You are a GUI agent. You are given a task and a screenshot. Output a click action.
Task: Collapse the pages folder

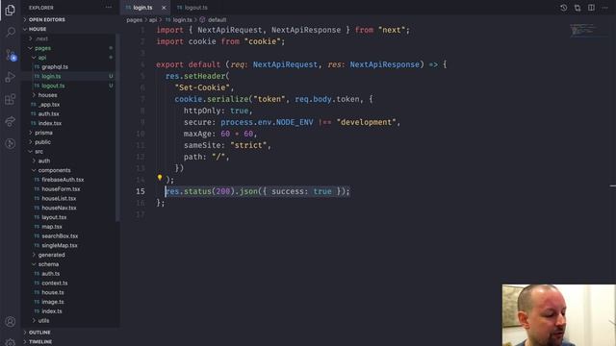[x=42, y=48]
